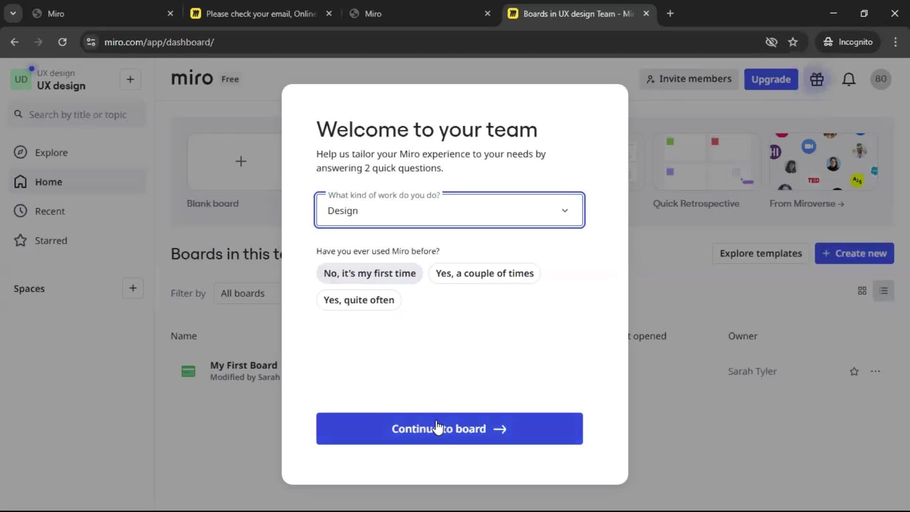This screenshot has width=910, height=512.
Task: Click the Incognito indicator
Action: 848,42
